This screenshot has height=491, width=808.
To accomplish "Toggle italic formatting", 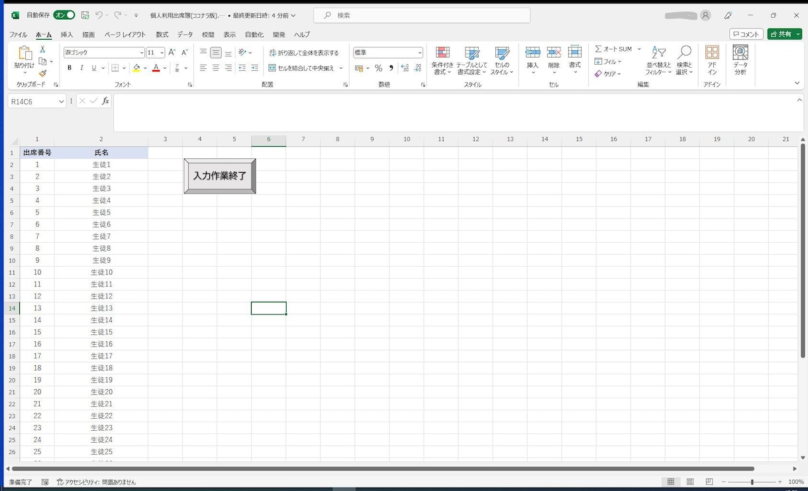I will click(81, 68).
